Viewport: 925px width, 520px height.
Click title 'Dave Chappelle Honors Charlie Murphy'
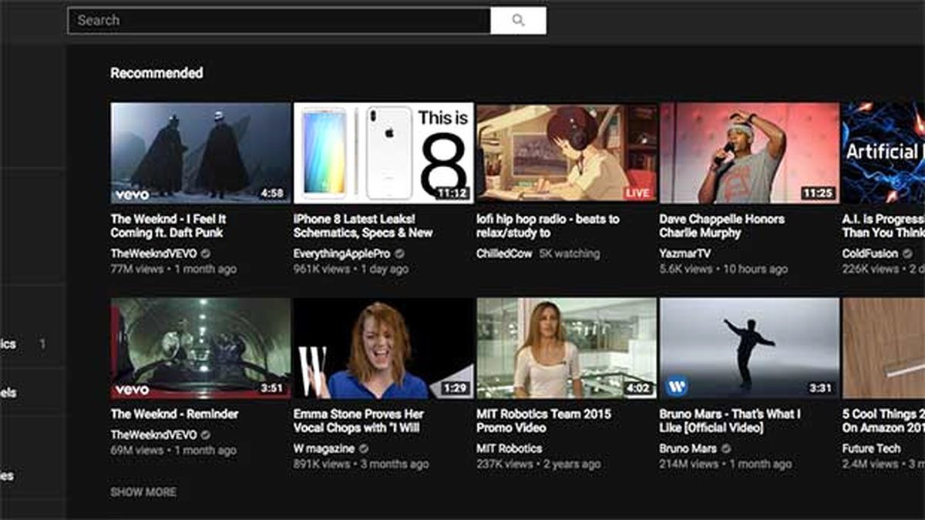pyautogui.click(x=721, y=226)
